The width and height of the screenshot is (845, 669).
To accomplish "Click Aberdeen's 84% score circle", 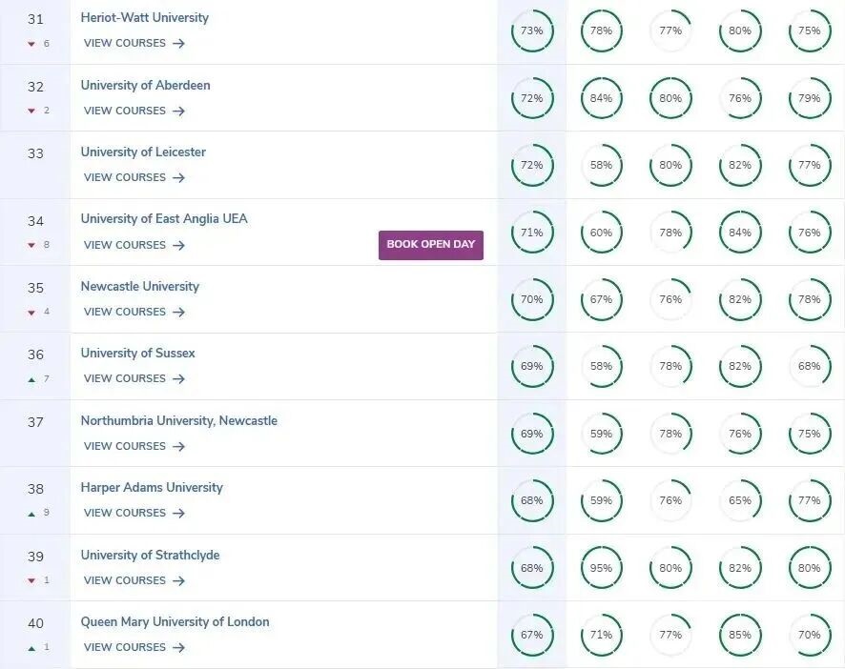I will click(x=602, y=98).
